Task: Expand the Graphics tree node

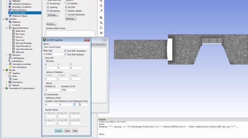Action: (7, 73)
